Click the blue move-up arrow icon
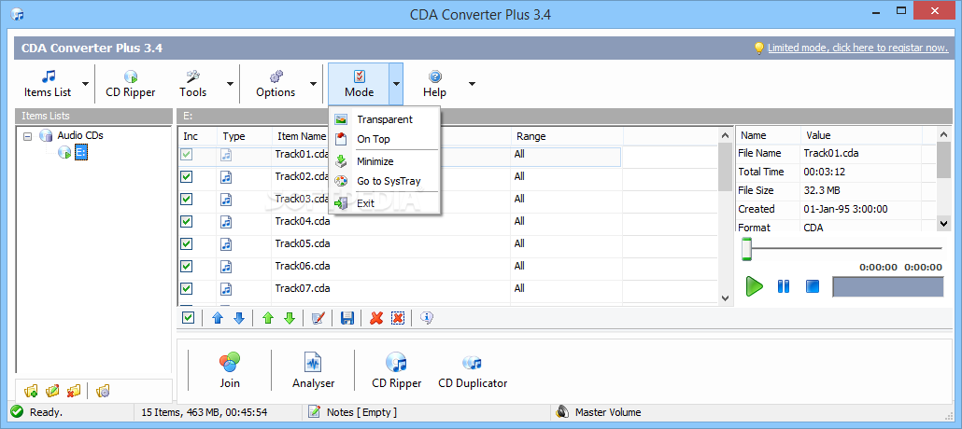This screenshot has height=429, width=962. point(218,317)
